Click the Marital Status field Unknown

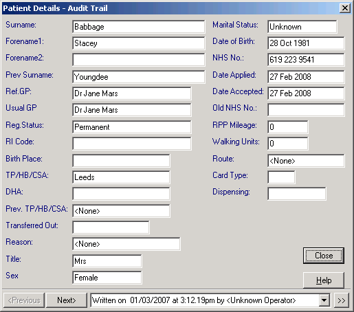pos(302,27)
